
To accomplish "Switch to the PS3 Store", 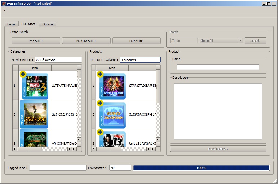I will pos(36,40).
